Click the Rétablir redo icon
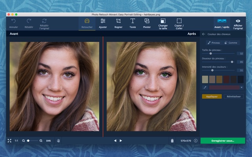 point(29,21)
